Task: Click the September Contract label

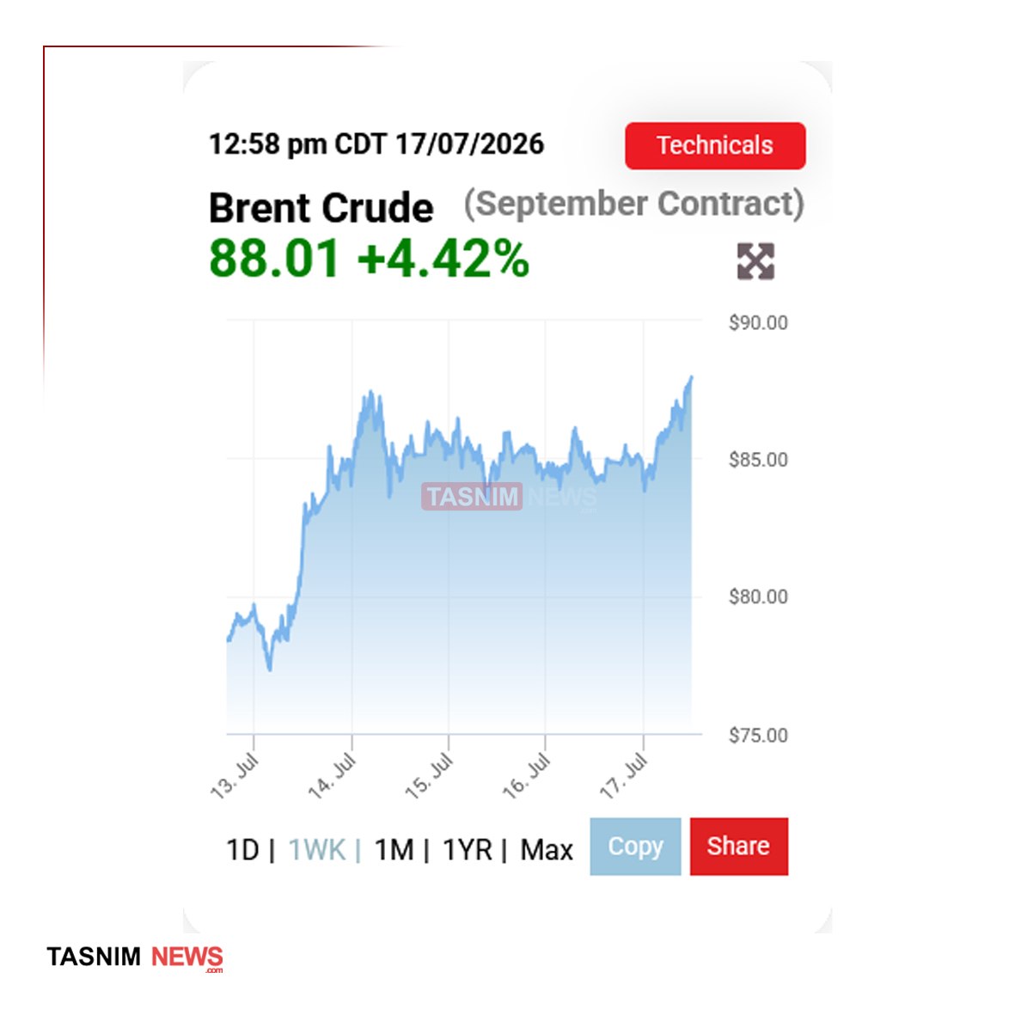Action: pyautogui.click(x=634, y=205)
